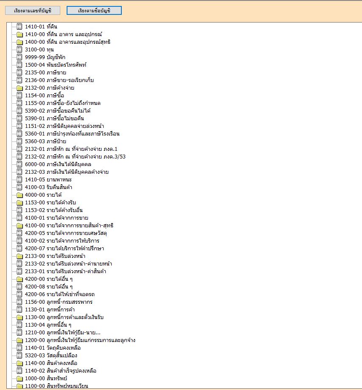
Task: Click folder icon beside 1140-00 สินค้าคงเหลือ
Action: point(19,363)
